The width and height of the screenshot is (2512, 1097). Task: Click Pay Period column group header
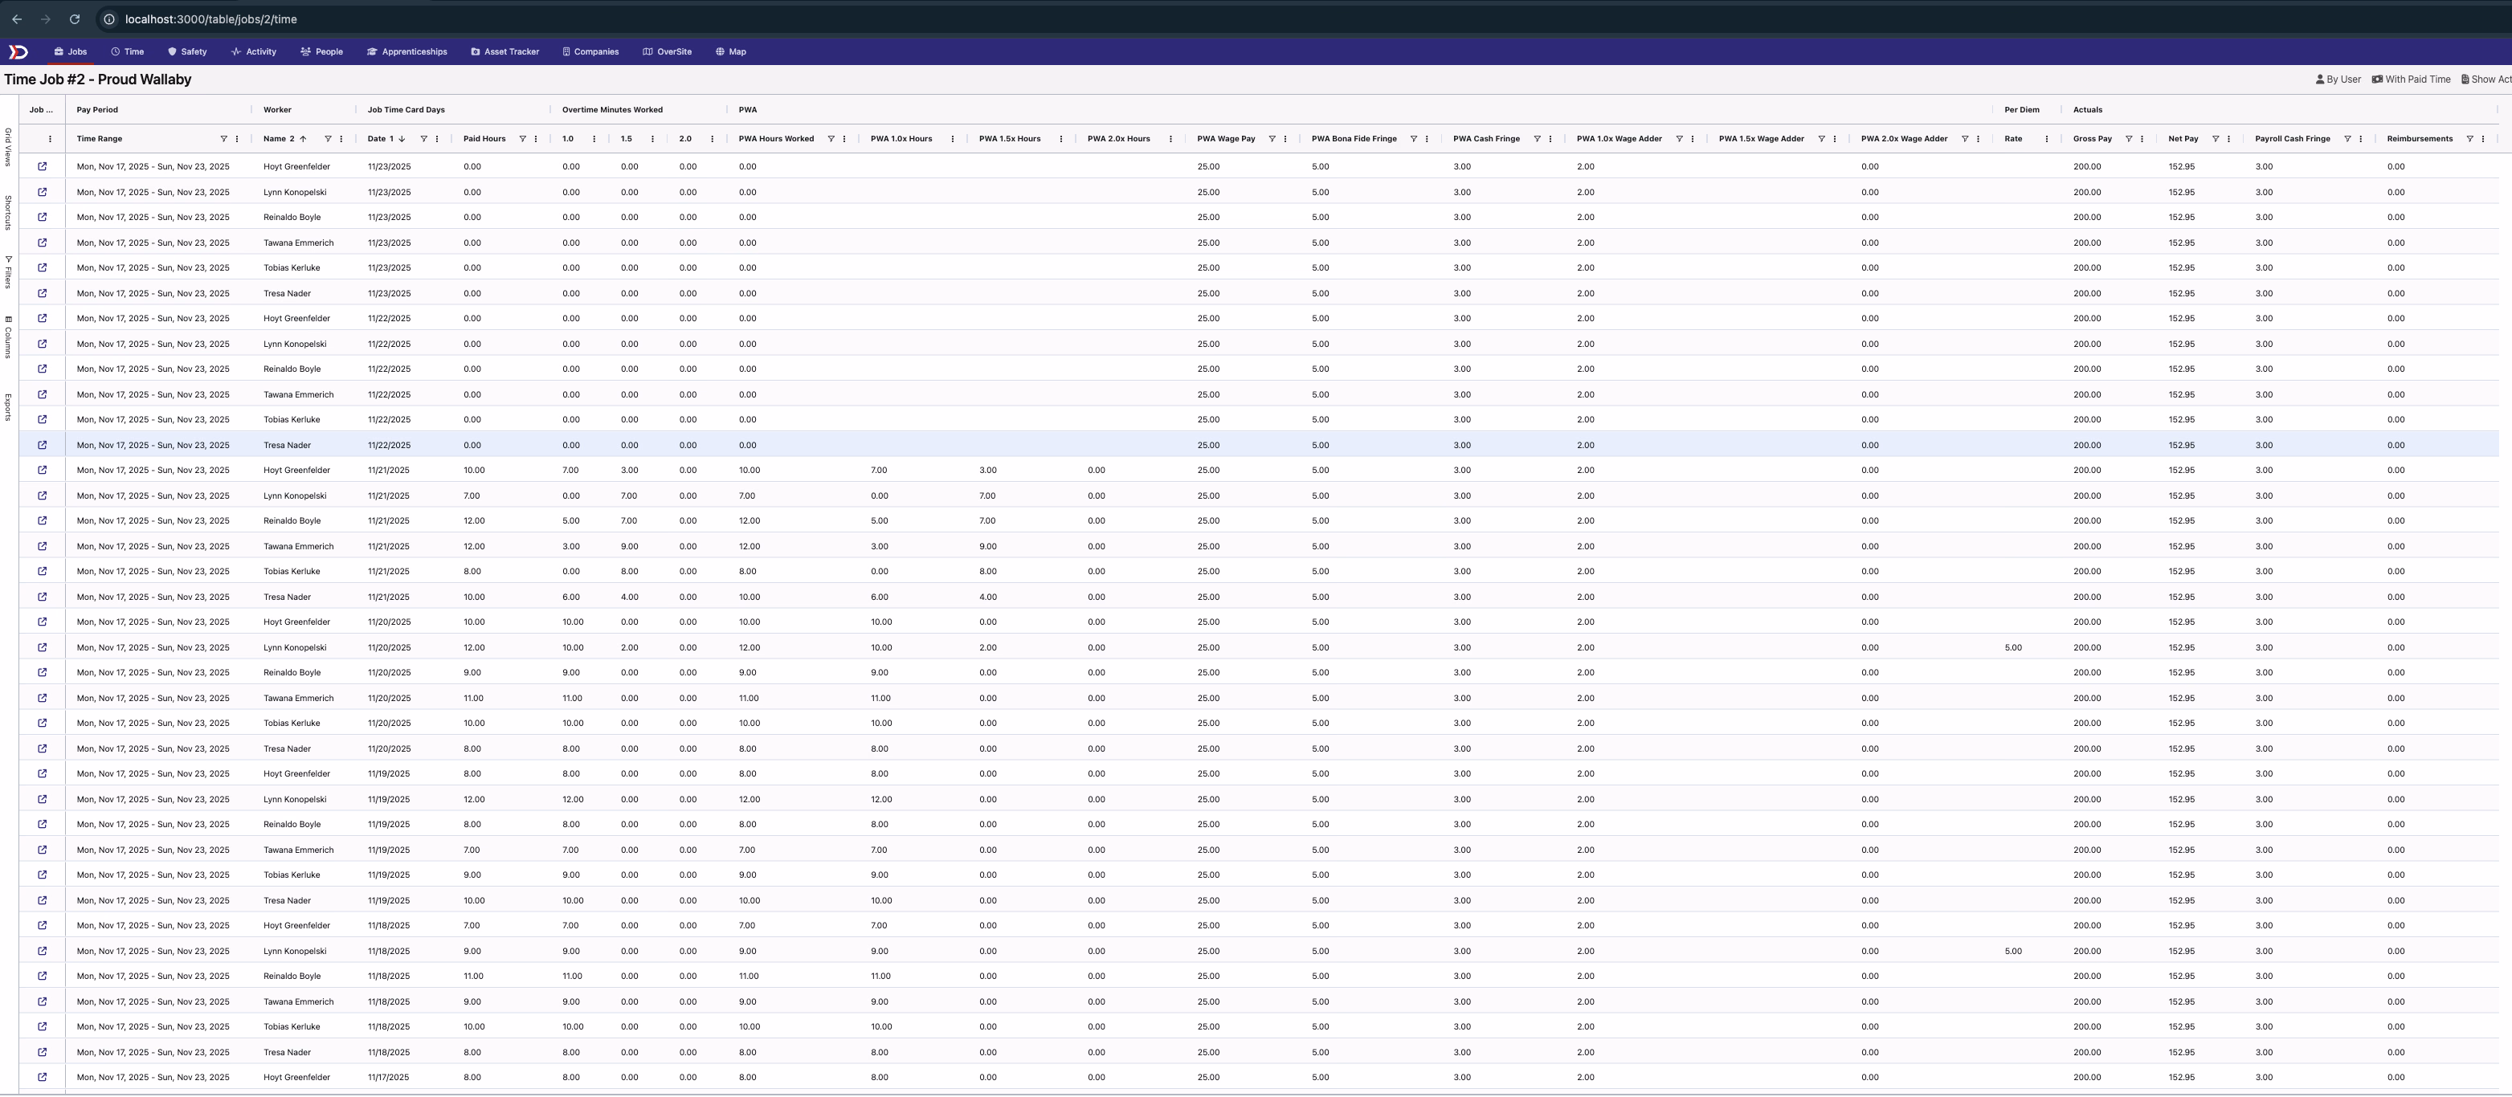click(97, 110)
